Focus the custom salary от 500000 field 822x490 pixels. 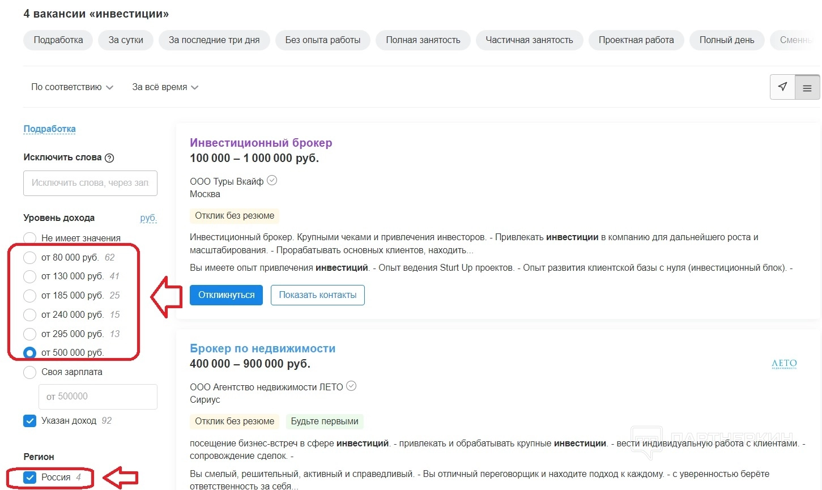pyautogui.click(x=97, y=397)
